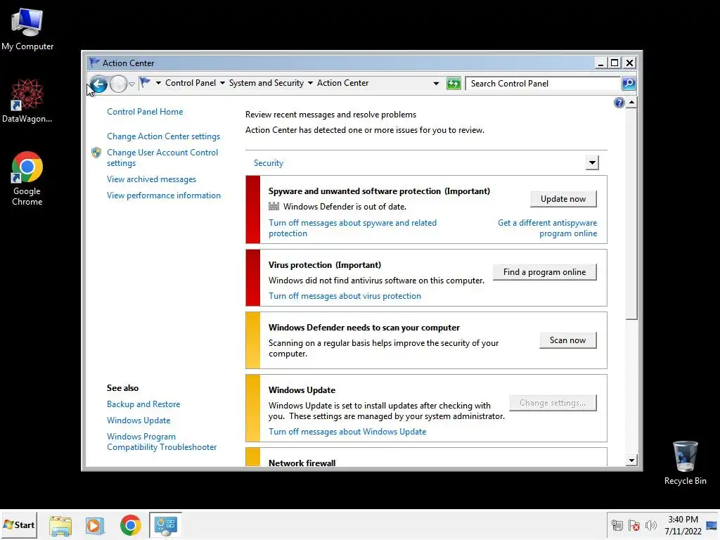Select DataWagon desktop shortcut
Screen dimensions: 720x540
(x=27, y=101)
